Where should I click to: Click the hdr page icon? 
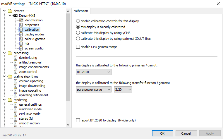(x=21, y=44)
